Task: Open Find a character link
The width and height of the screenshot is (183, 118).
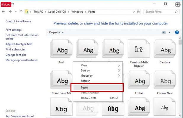Action: 15,49
